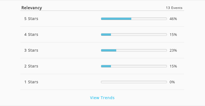The width and height of the screenshot is (205, 106).
Task: Select the 2 Stars row label
Action: [x=31, y=66]
